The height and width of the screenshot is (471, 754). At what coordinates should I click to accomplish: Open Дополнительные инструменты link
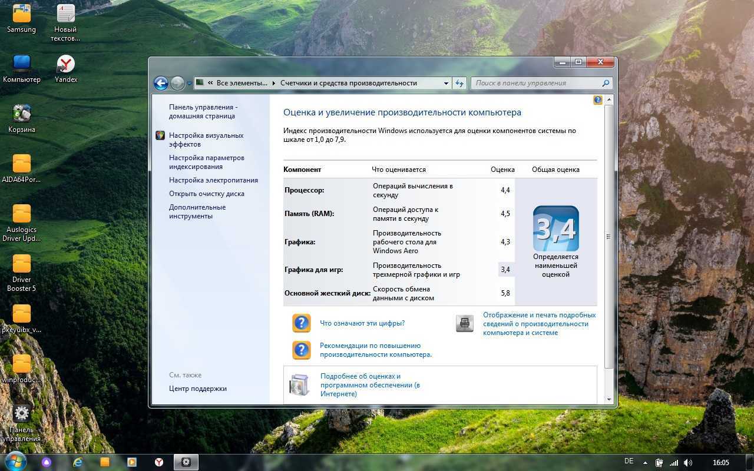197,211
